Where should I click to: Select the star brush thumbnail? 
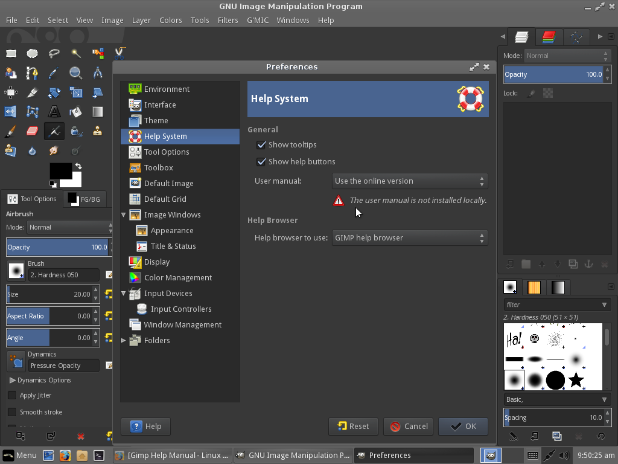576,379
